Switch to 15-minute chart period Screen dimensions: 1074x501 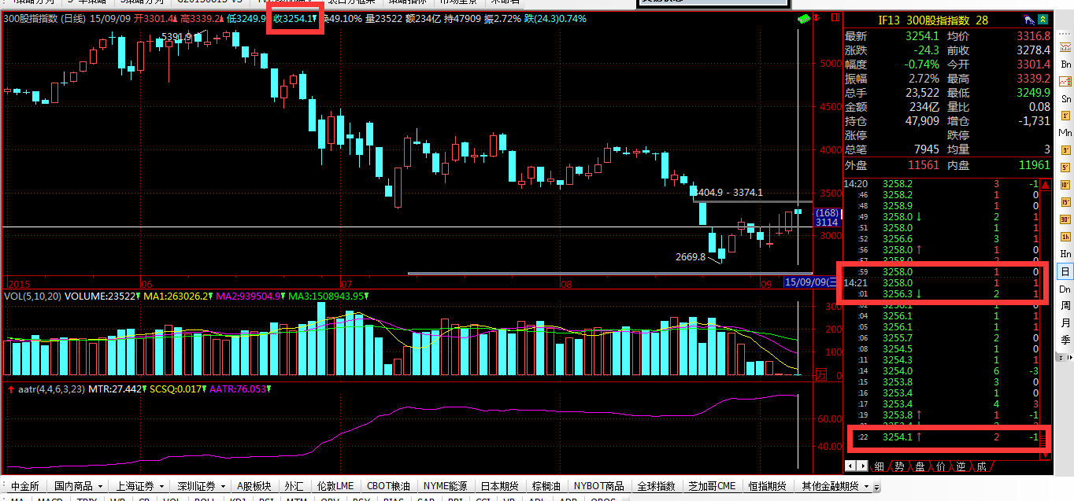(1065, 201)
